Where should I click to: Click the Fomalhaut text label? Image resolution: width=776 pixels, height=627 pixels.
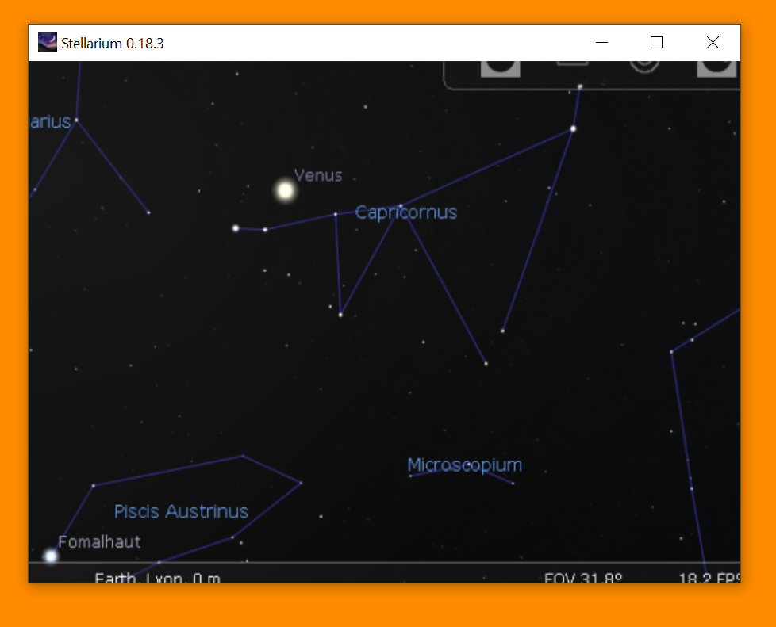(99, 542)
